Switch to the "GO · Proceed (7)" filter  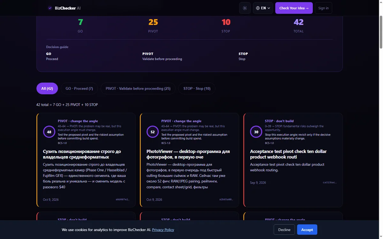[x=79, y=89]
